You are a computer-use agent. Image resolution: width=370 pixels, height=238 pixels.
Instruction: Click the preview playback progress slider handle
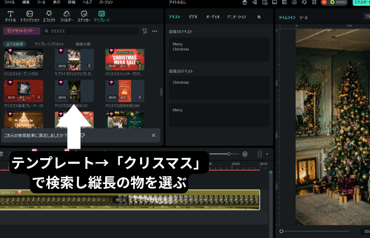point(281,231)
